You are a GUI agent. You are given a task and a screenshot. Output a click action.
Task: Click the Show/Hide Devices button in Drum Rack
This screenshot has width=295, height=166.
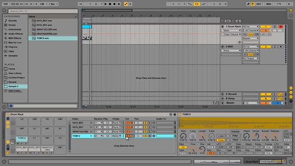(x=8, y=127)
